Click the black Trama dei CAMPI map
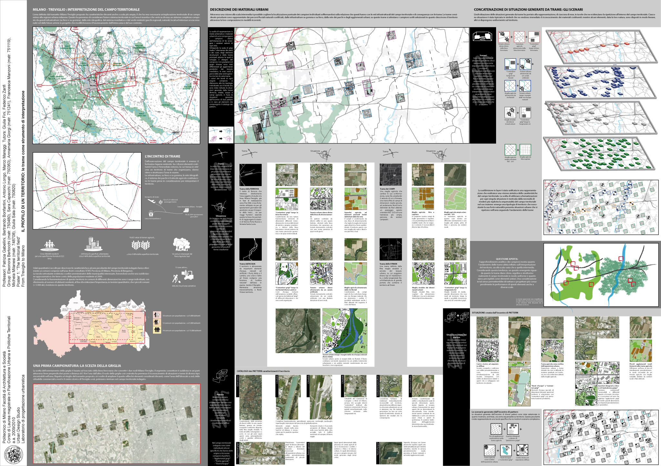The width and height of the screenshot is (661, 466). tap(391, 175)
